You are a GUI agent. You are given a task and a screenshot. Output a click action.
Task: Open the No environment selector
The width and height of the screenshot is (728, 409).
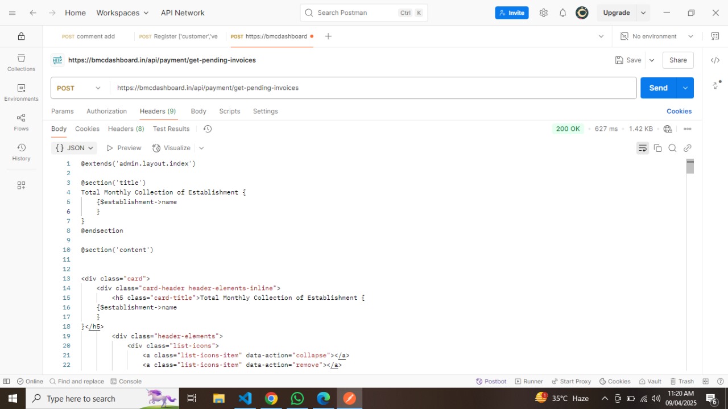[657, 36]
